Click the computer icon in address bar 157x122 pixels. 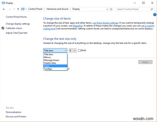[x=23, y=9]
